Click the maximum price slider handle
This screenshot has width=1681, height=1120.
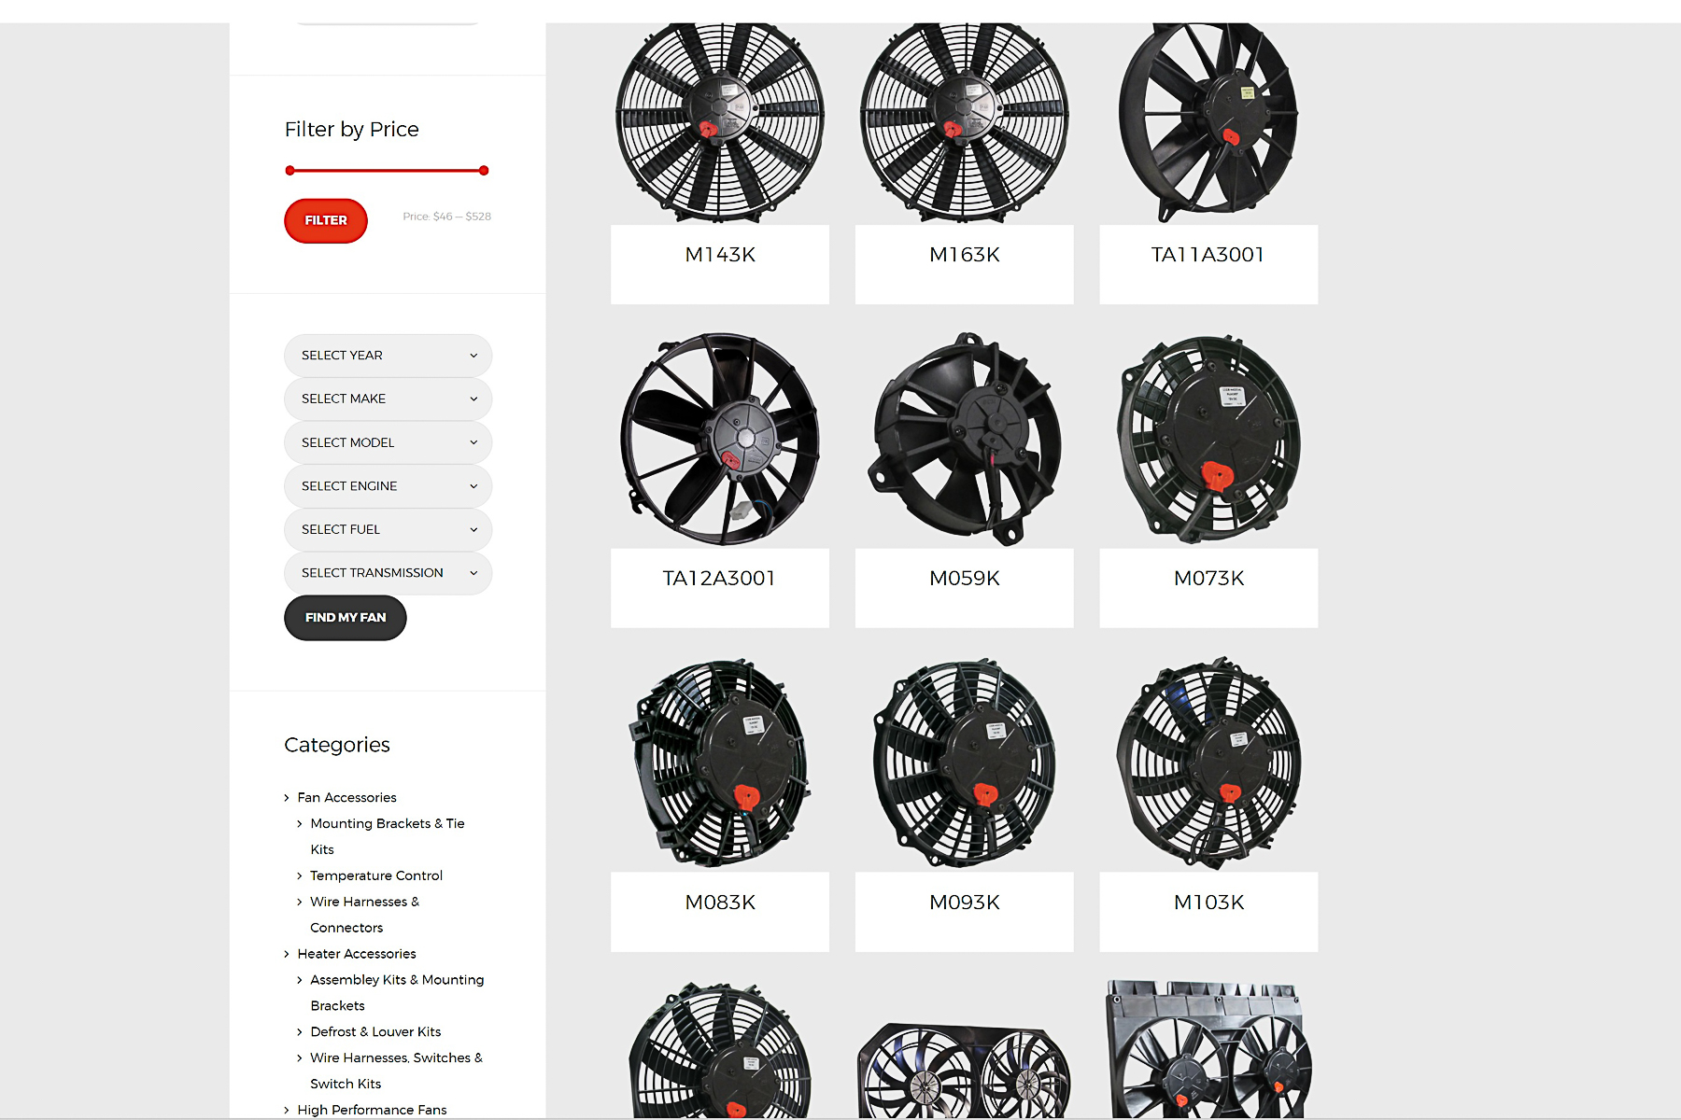click(x=484, y=171)
